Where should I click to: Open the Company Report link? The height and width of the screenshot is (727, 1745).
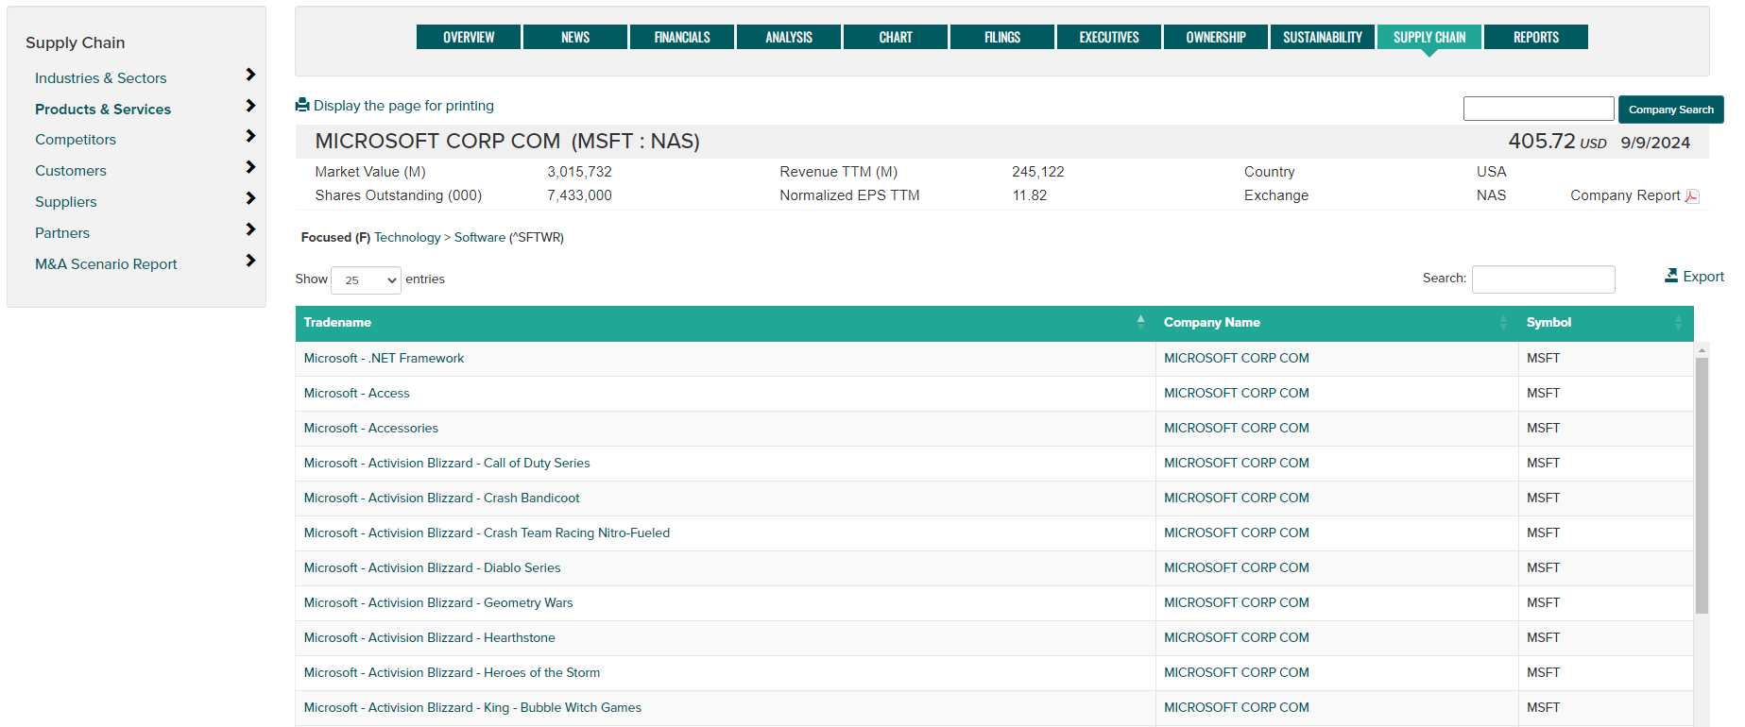point(1625,195)
